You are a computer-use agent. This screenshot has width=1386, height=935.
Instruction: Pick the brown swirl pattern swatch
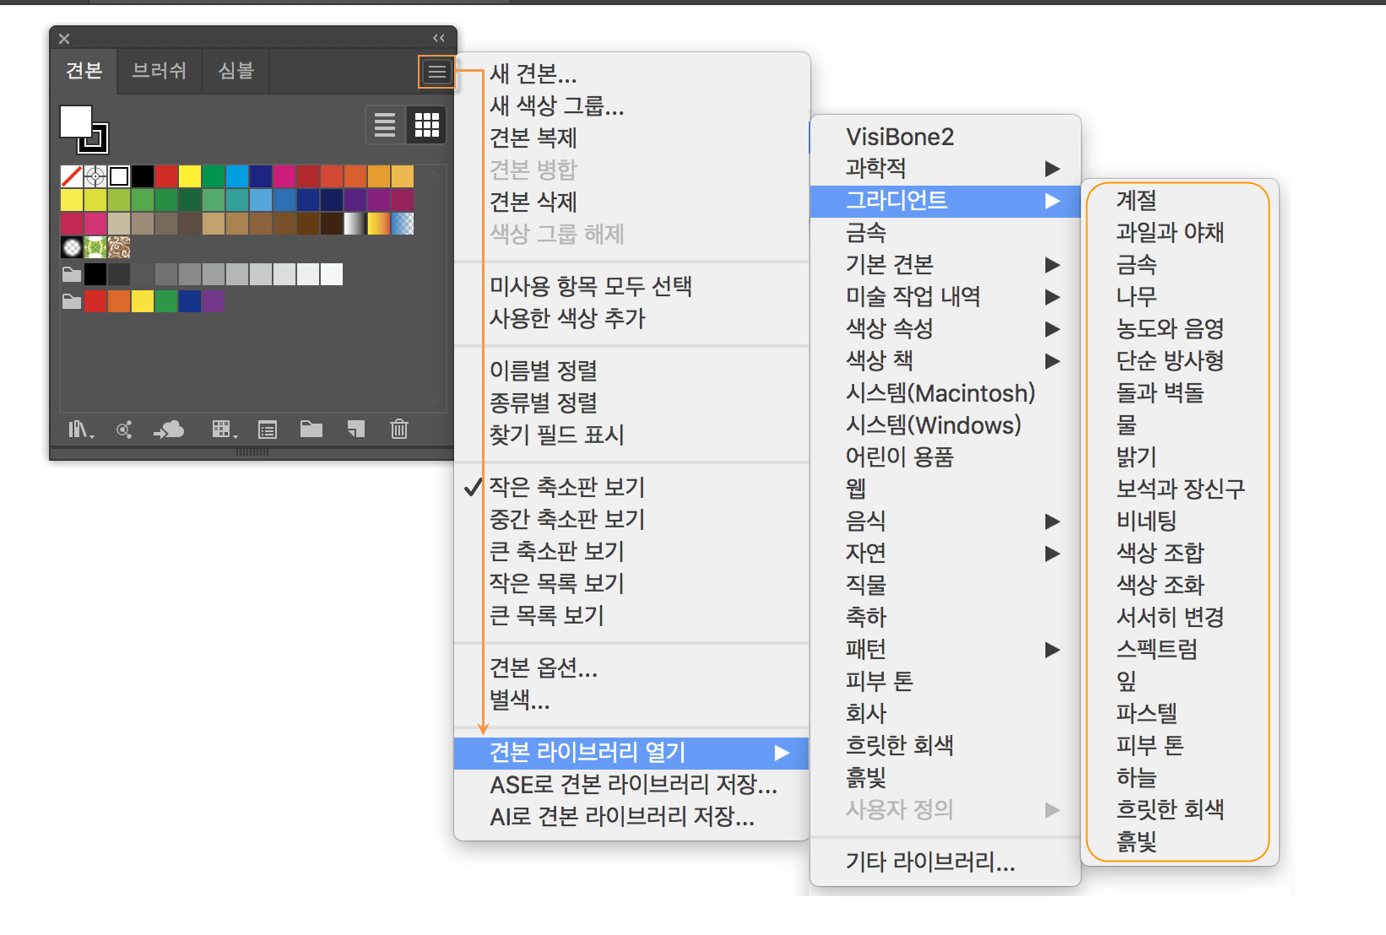tap(119, 247)
